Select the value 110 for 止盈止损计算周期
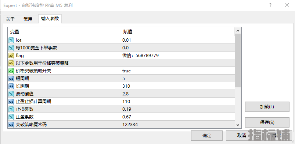 pyautogui.click(x=126, y=102)
